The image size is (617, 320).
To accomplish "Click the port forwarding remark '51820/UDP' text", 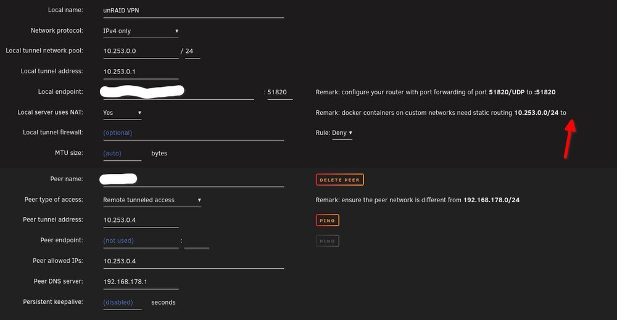I will click(x=507, y=92).
